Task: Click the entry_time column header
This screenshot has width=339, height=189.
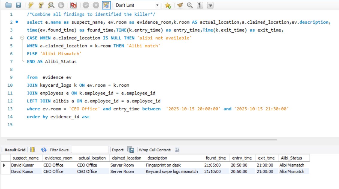Action: pyautogui.click(x=242, y=158)
